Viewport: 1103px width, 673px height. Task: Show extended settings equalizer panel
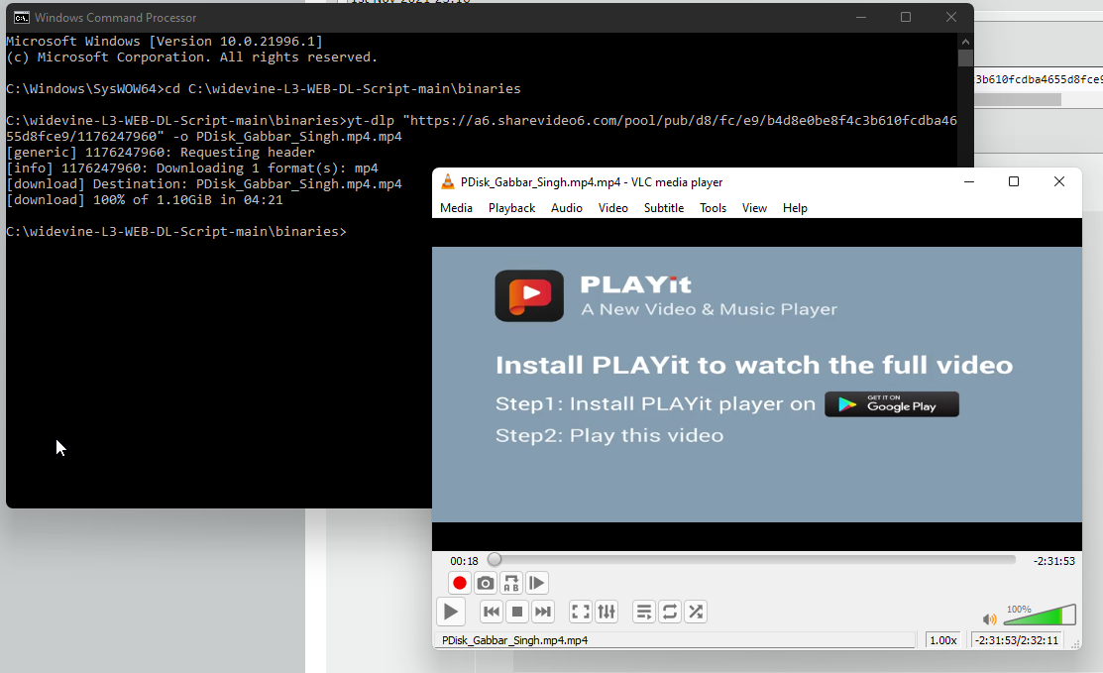point(607,612)
